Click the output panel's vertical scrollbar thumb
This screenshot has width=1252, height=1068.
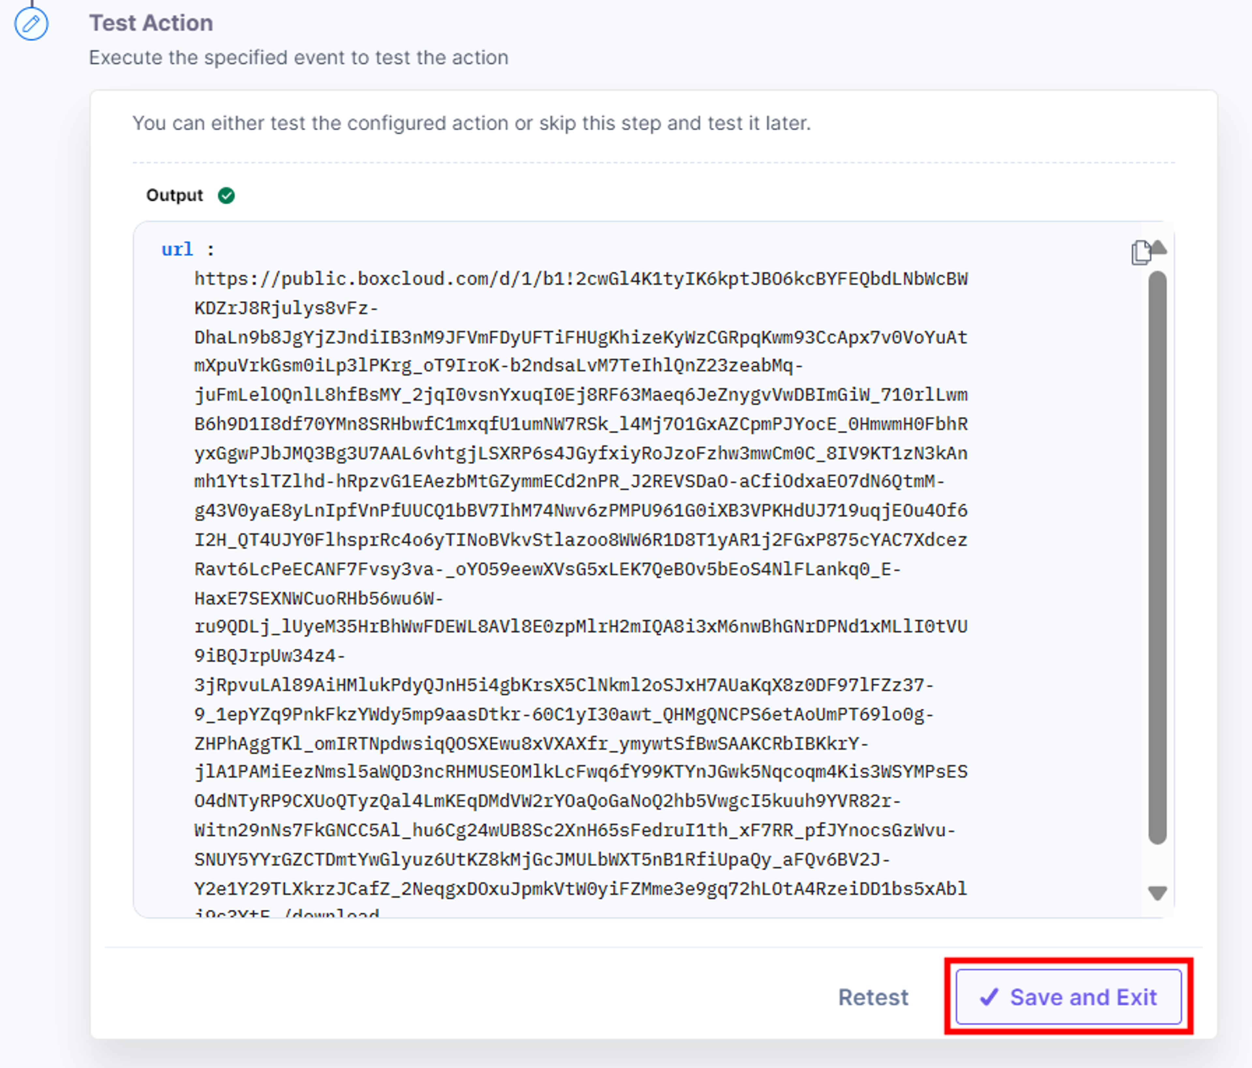(x=1157, y=557)
